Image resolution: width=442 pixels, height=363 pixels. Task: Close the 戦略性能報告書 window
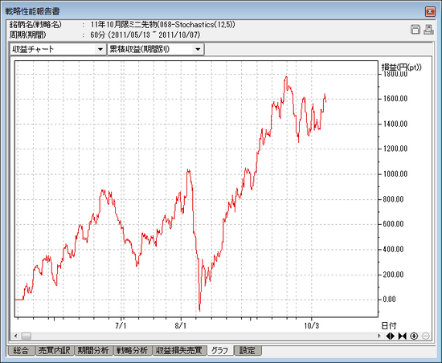[x=430, y=11]
